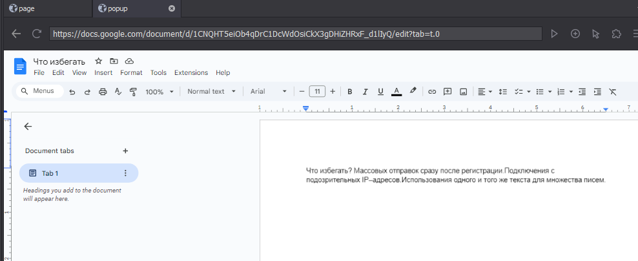The image size is (638, 261).
Task: Open the Help menu
Action: click(223, 72)
